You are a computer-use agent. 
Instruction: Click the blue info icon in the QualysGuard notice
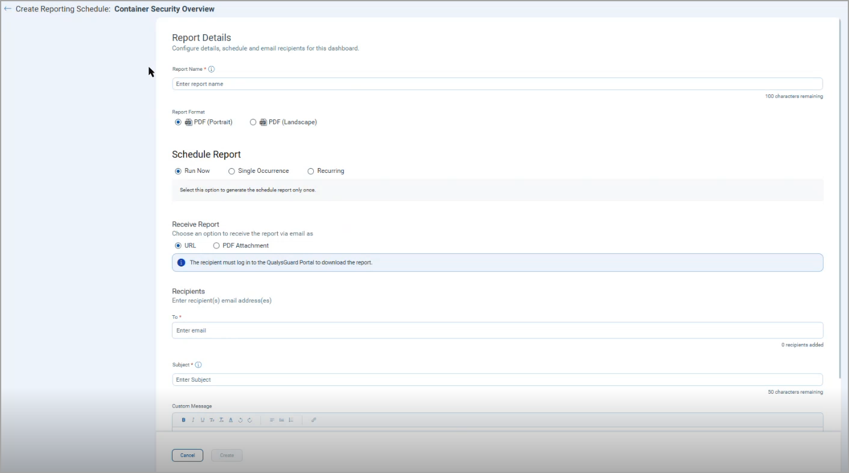coord(181,262)
